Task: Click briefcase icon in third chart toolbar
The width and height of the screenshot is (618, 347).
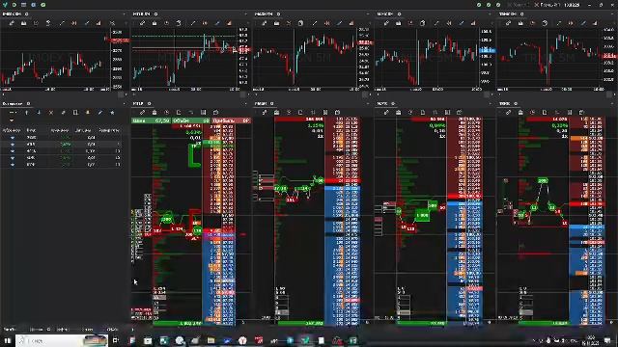Action: tap(277, 23)
